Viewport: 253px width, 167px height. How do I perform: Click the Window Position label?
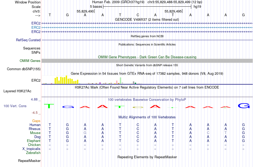(28, 2)
